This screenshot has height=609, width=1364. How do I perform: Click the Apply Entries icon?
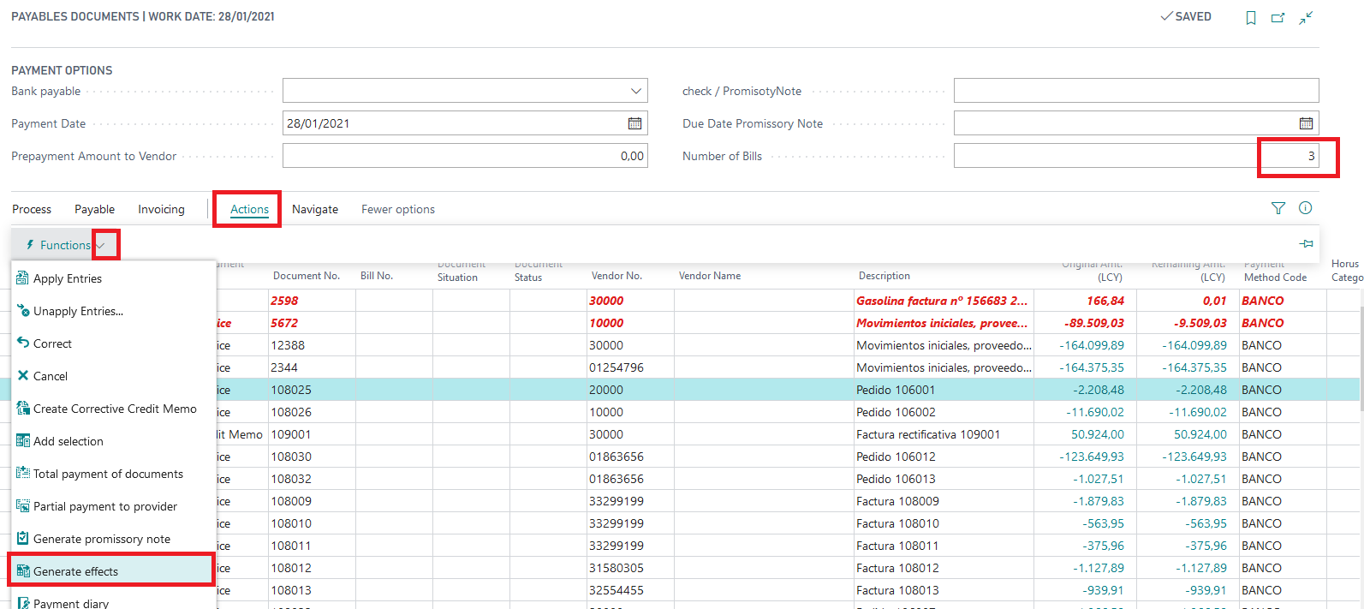click(23, 278)
